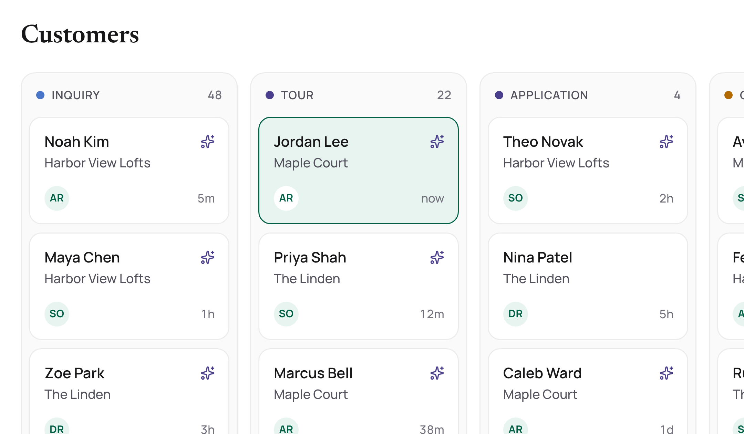Viewport: 744px width, 434px height.
Task: Click the Tour count 22
Action: click(x=444, y=95)
